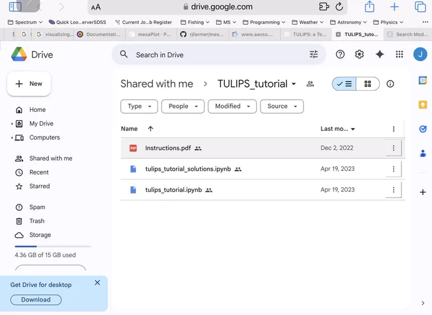The width and height of the screenshot is (432, 315).
Task: Click Download for Drive desktop
Action: 36,300
